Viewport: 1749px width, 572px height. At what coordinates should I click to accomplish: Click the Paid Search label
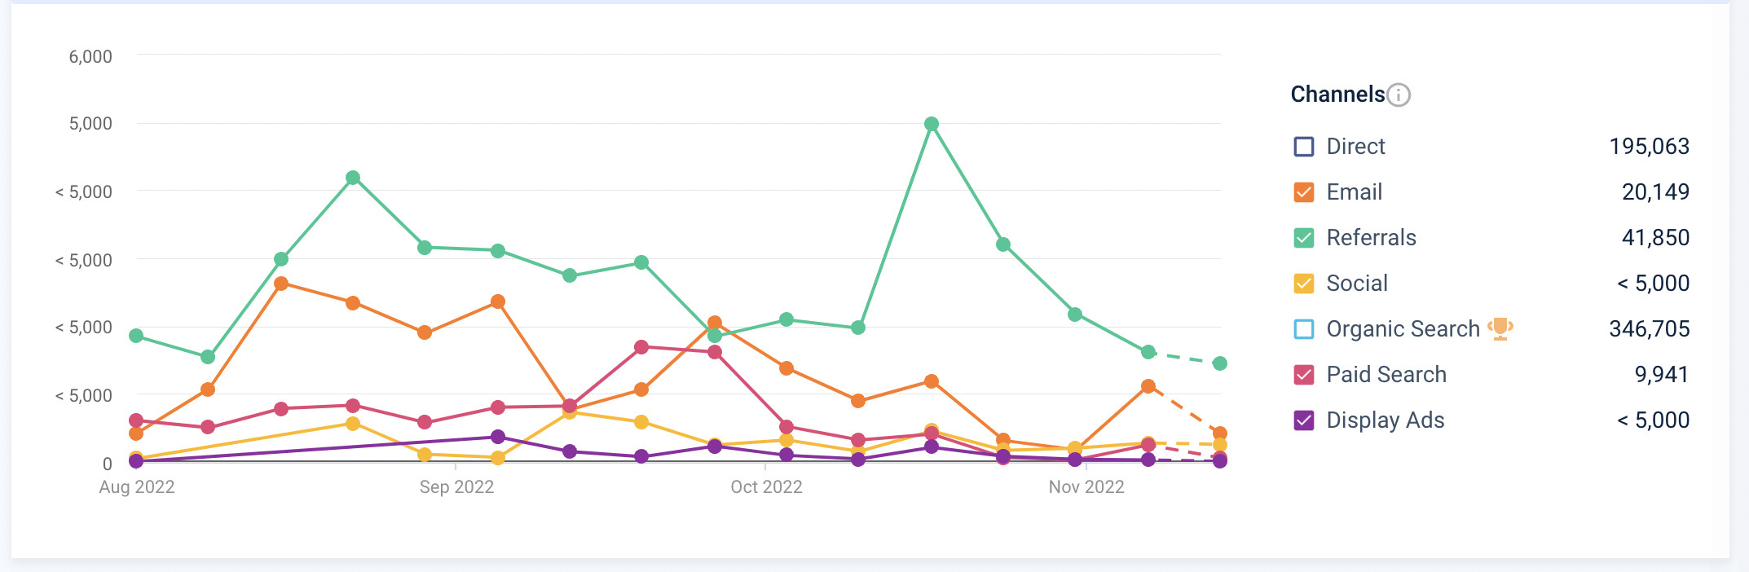pyautogui.click(x=1386, y=375)
